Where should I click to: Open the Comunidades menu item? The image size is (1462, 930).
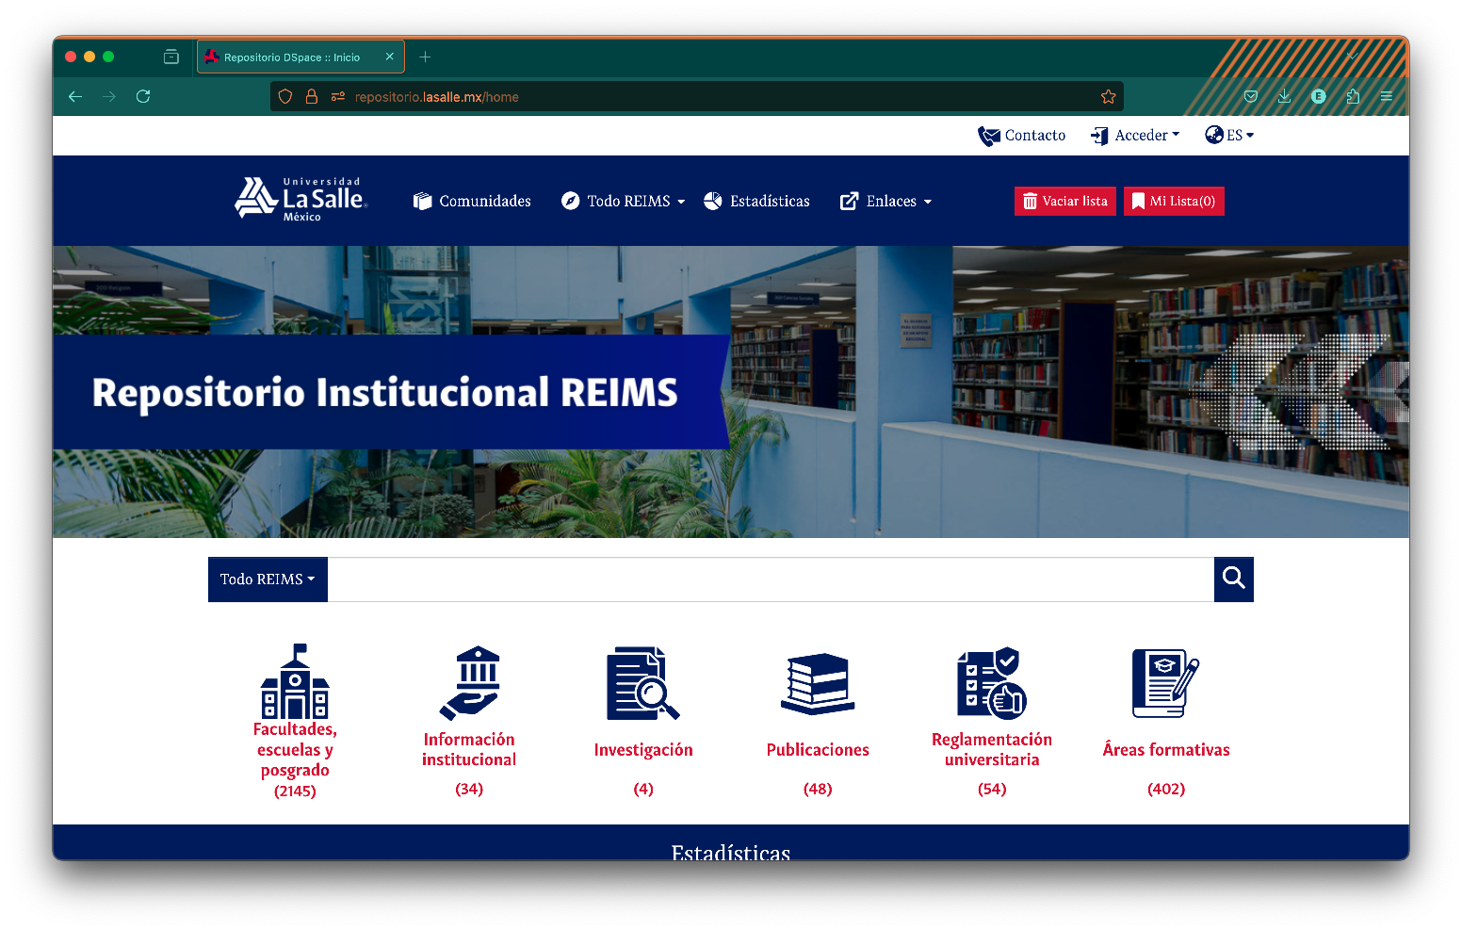(473, 202)
